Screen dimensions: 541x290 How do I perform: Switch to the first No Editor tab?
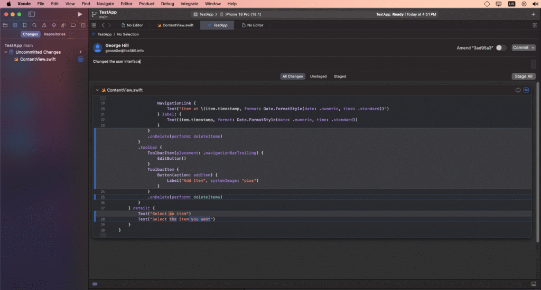132,25
